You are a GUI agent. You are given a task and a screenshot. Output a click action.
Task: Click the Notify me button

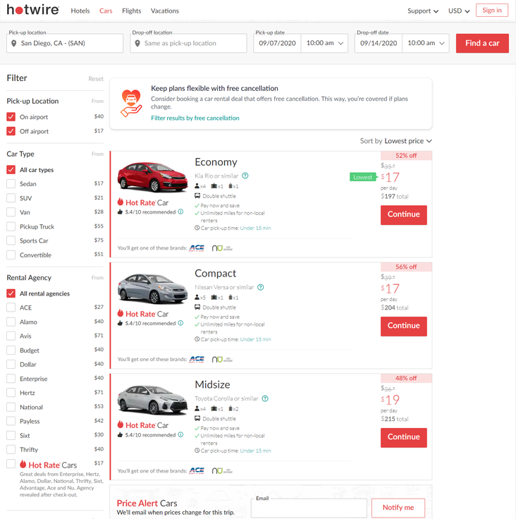(398, 508)
